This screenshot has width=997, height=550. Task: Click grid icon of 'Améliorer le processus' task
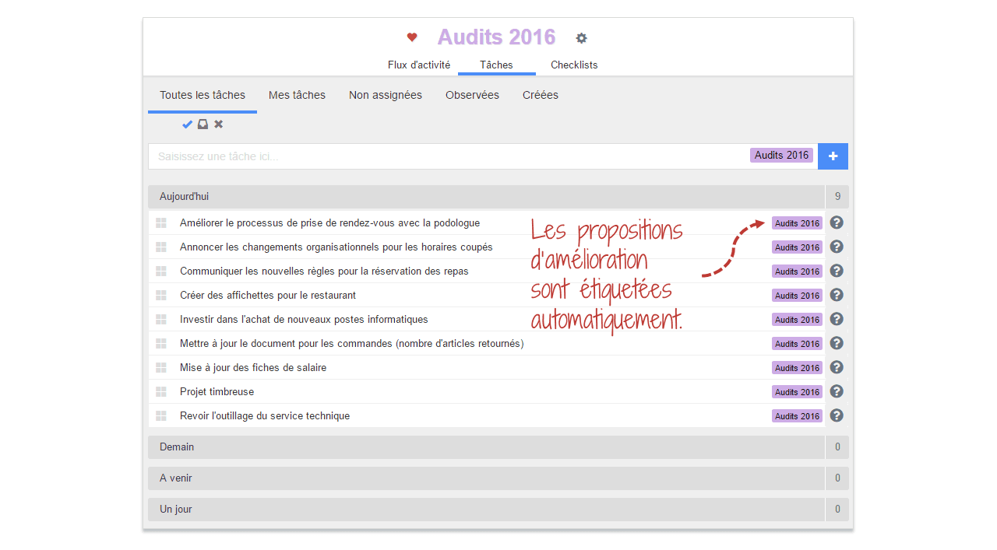(161, 223)
